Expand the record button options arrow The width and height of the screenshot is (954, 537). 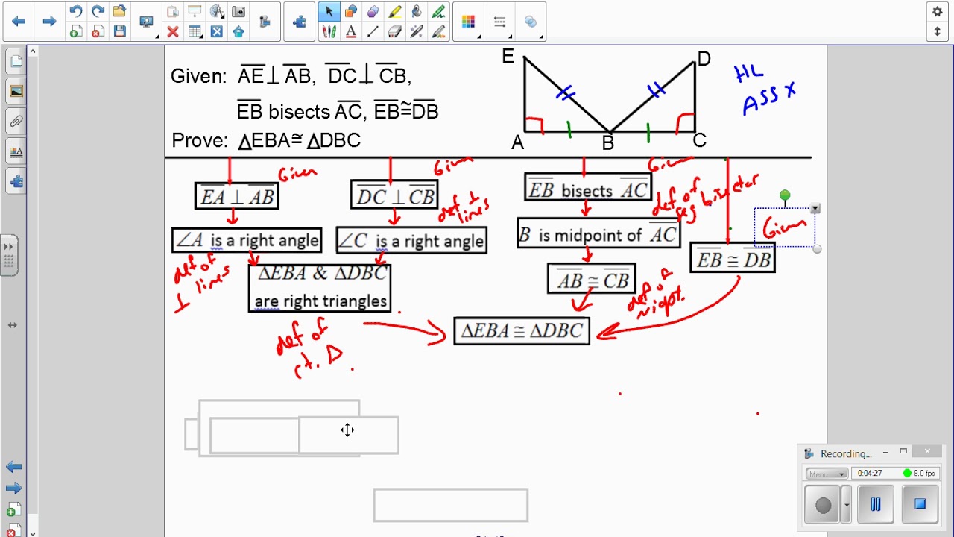coord(847,505)
